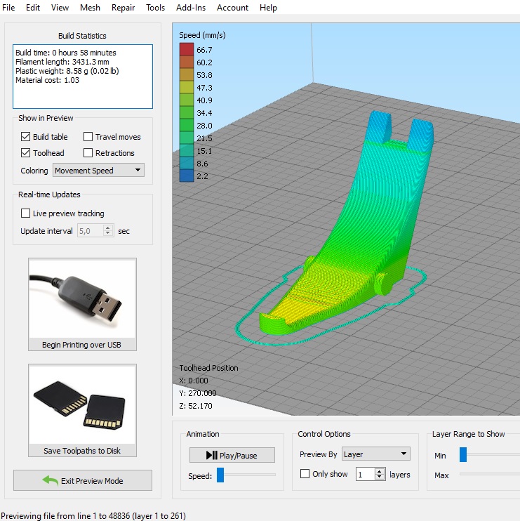Click the Min layer range slider handle
This screenshot has width=520, height=521.
(463, 455)
